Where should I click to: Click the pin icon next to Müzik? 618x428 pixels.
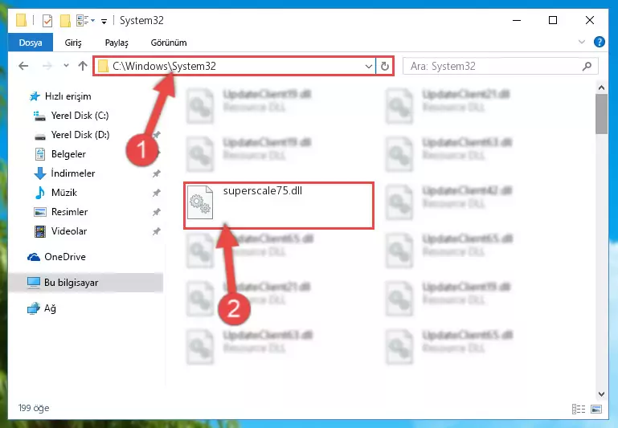pyautogui.click(x=157, y=193)
